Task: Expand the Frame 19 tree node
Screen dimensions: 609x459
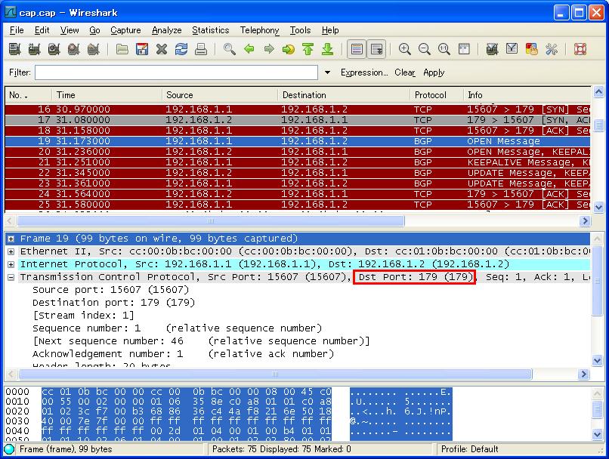Action: (11, 239)
